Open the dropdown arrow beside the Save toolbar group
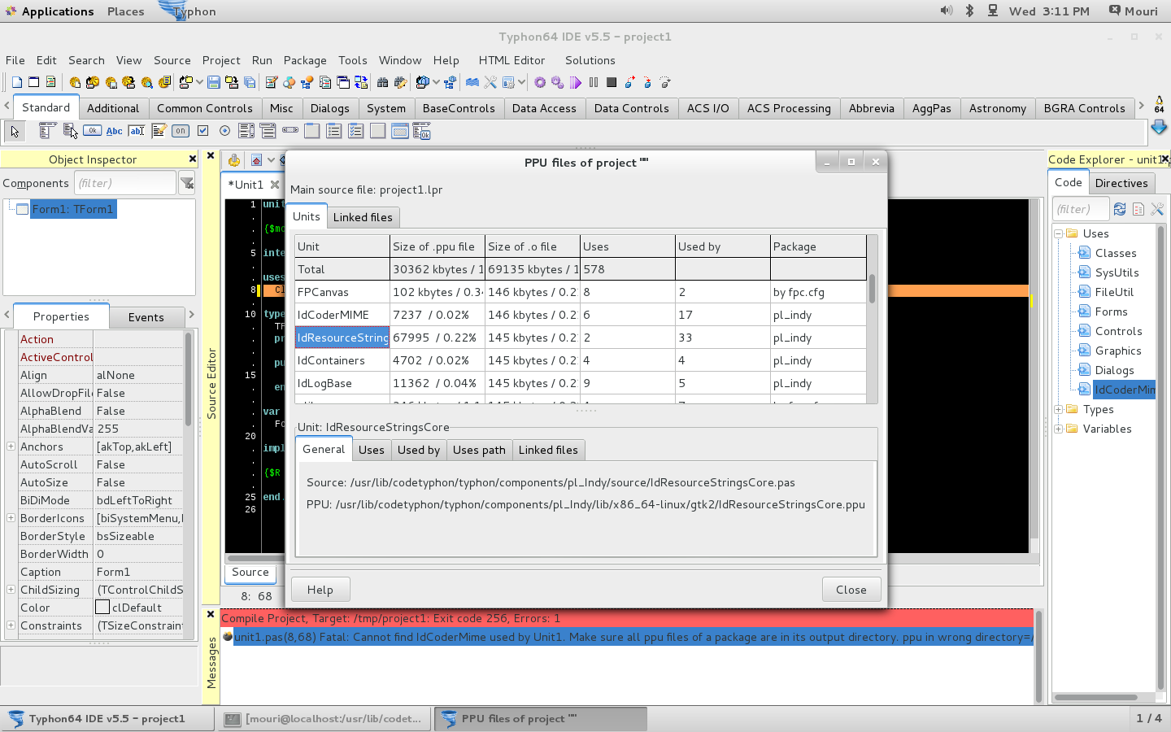 coord(199,82)
